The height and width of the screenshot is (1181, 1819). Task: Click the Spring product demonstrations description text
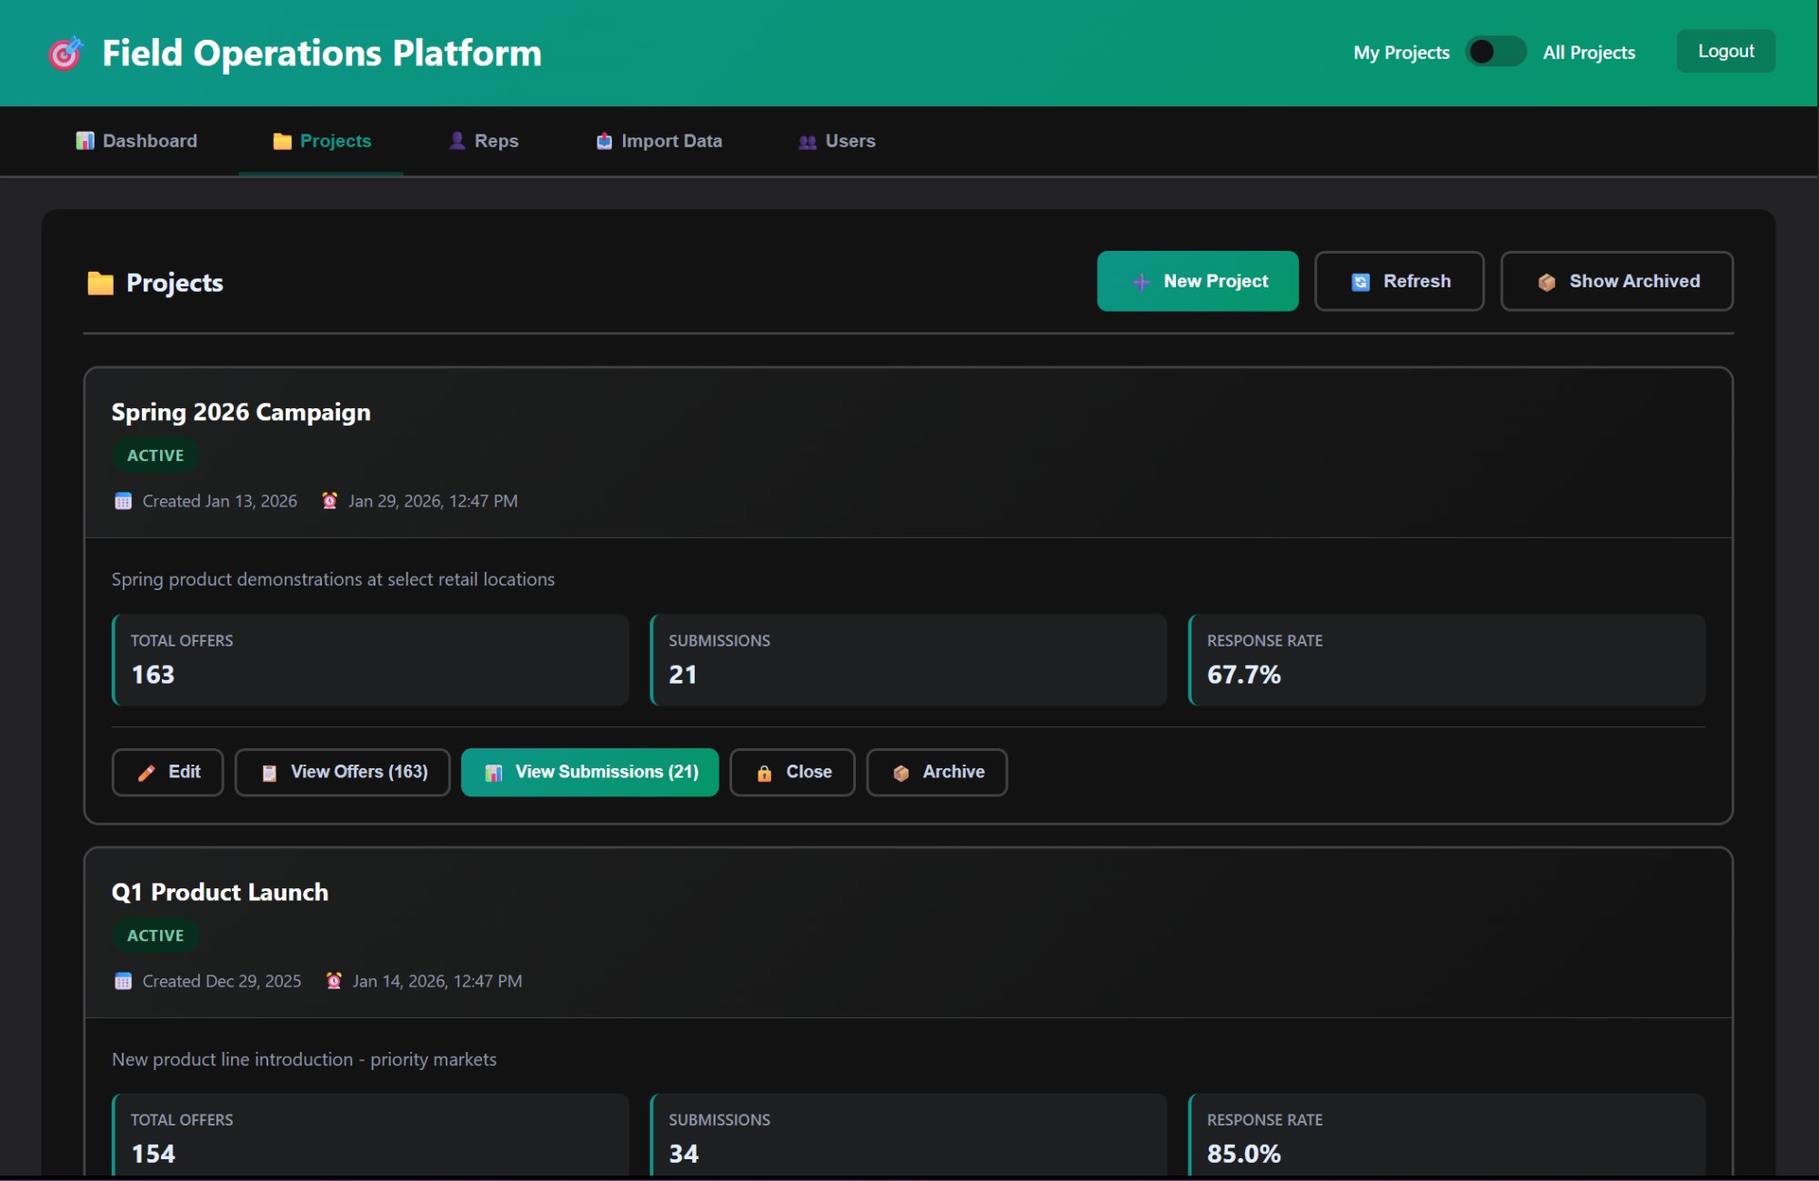point(333,579)
